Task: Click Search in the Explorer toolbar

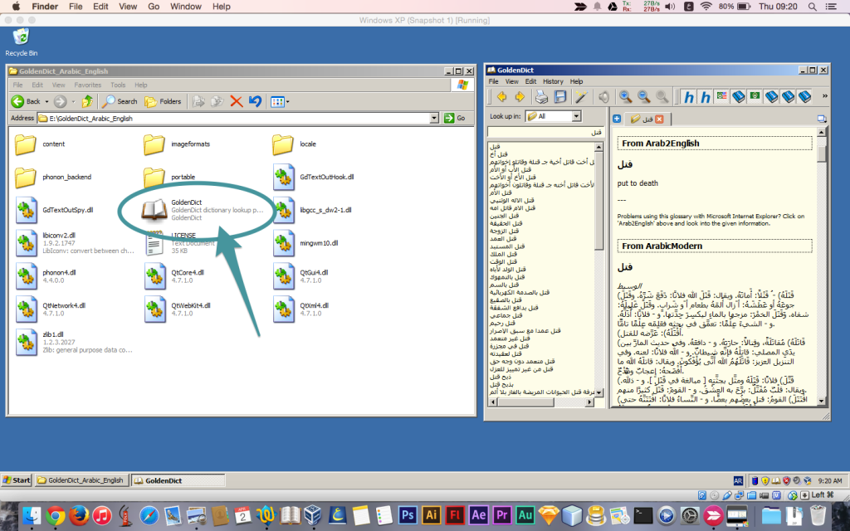Action: tap(120, 101)
